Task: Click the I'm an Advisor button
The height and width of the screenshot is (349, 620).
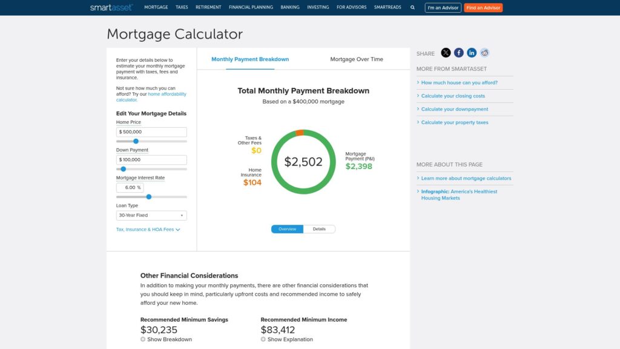Action: 443,7
